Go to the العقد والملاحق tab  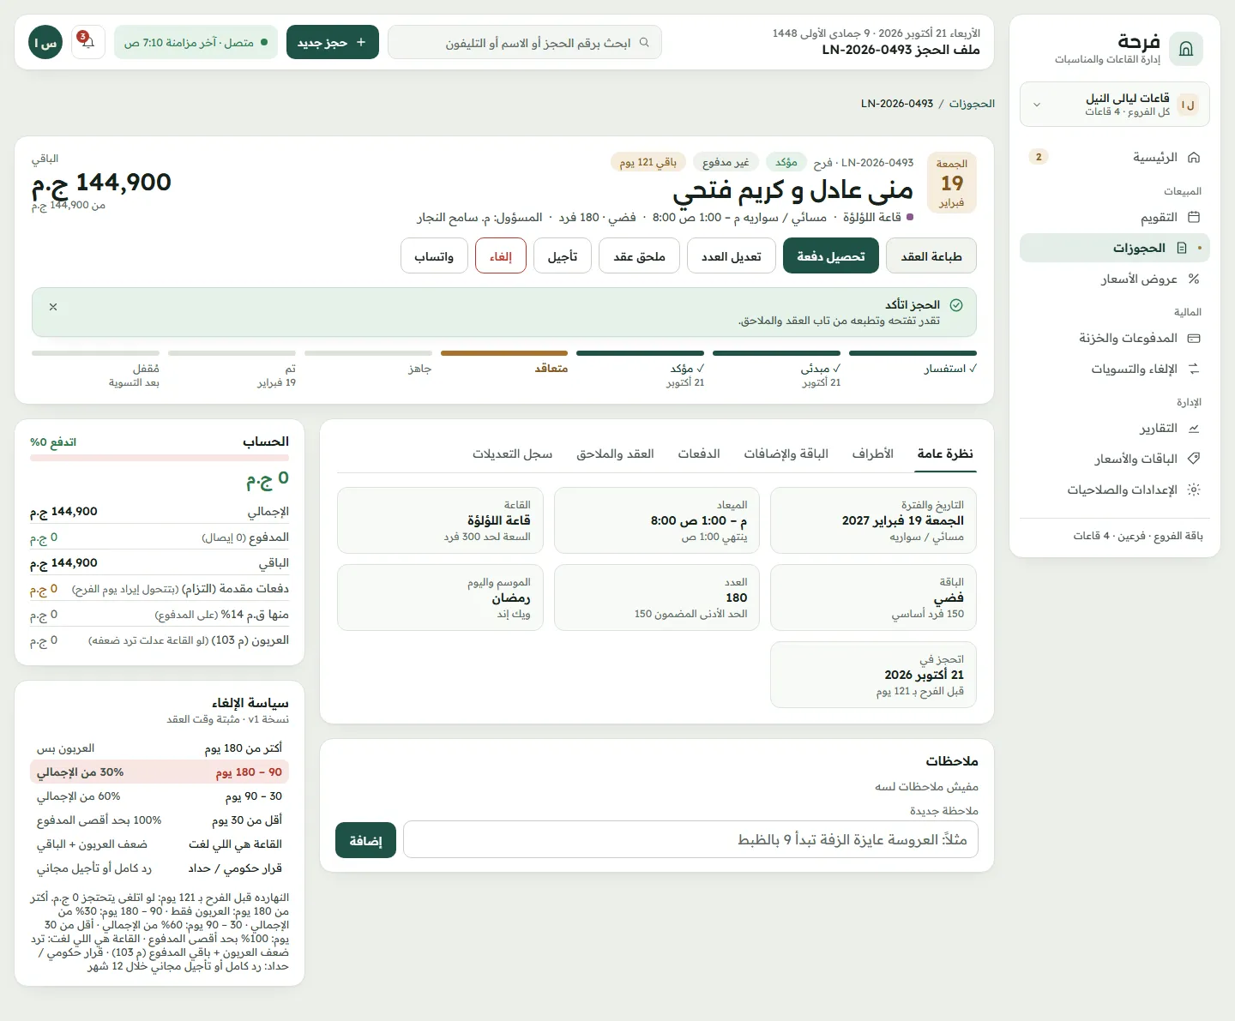tap(615, 453)
